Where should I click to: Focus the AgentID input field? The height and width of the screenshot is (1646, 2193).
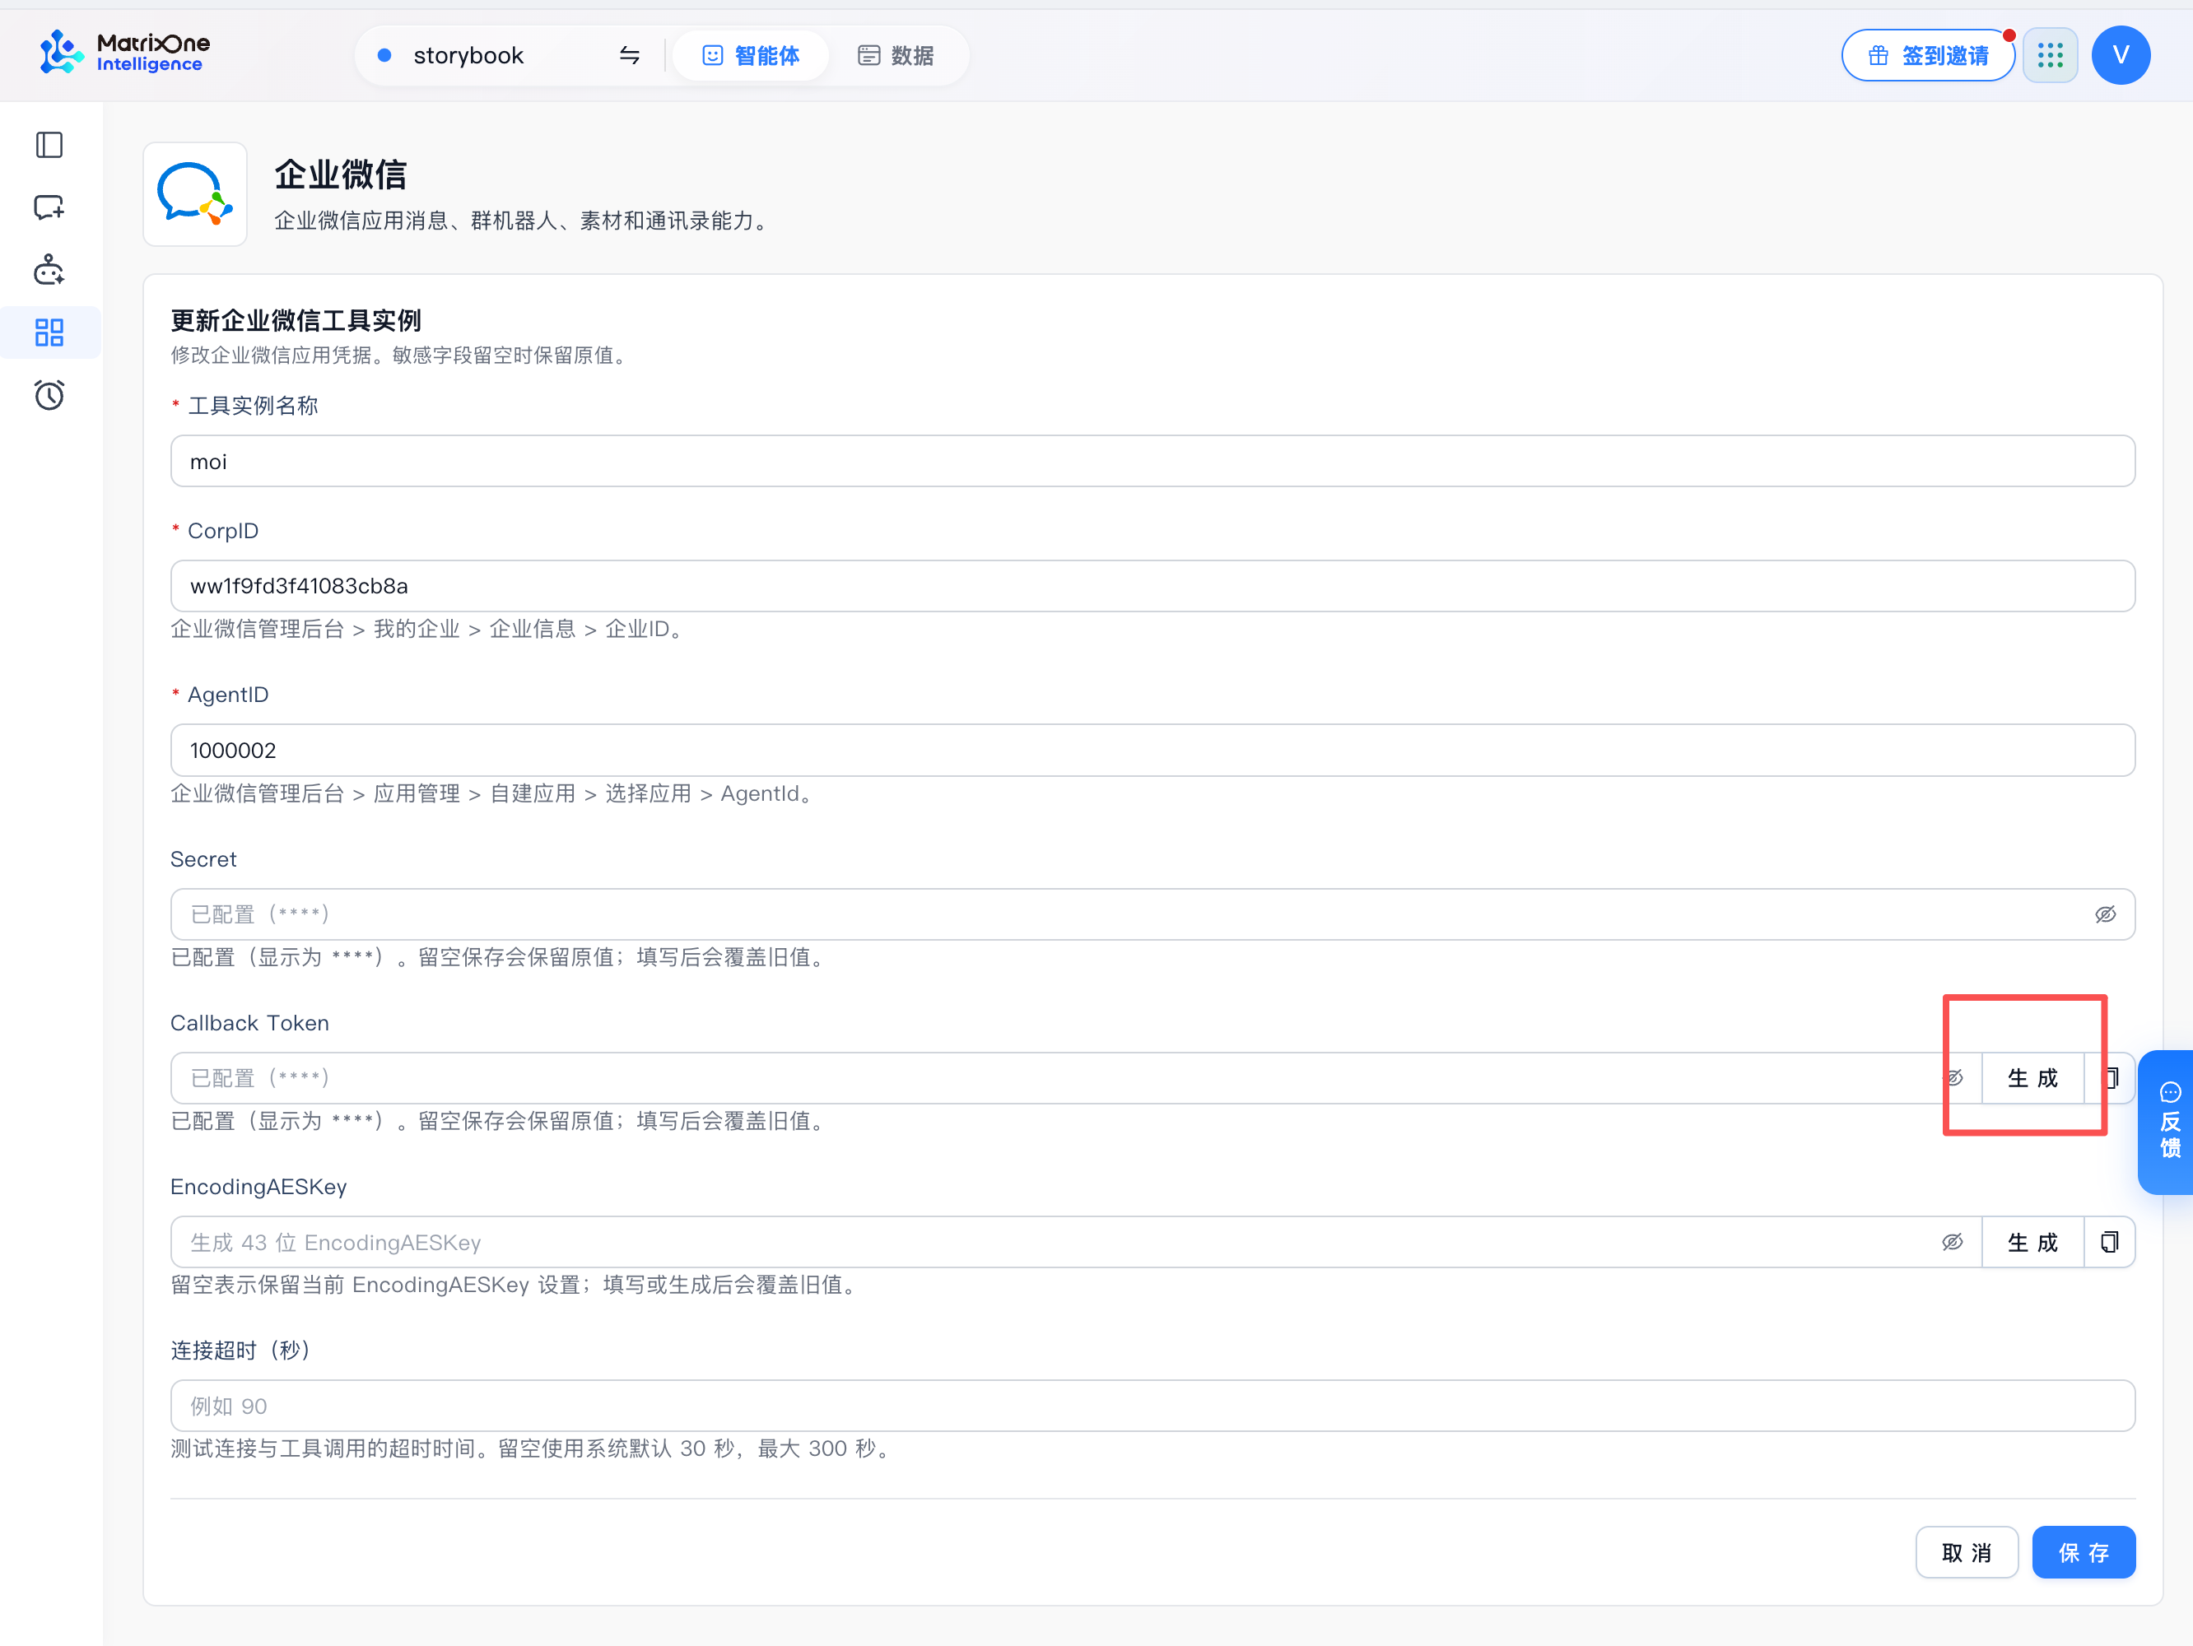pyautogui.click(x=1152, y=750)
